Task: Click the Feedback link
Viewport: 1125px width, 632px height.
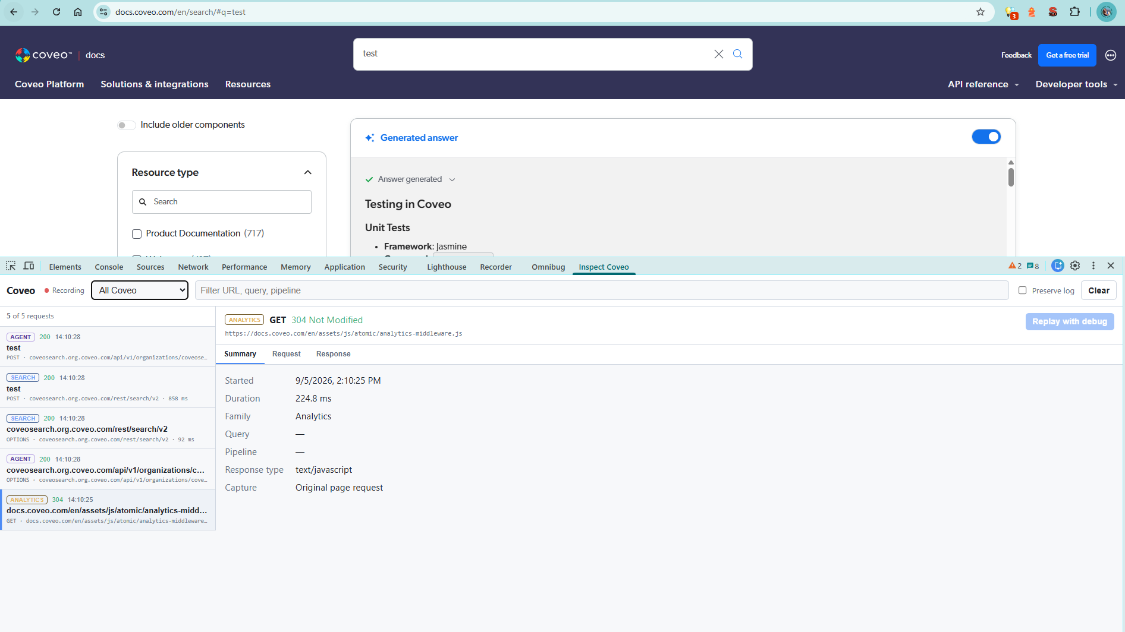Action: click(x=1016, y=55)
